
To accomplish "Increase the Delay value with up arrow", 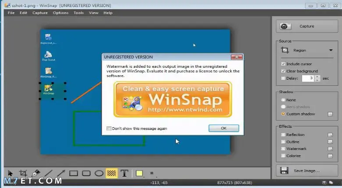I will pos(317,77).
